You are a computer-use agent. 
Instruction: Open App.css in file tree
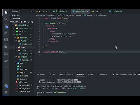[22, 69]
